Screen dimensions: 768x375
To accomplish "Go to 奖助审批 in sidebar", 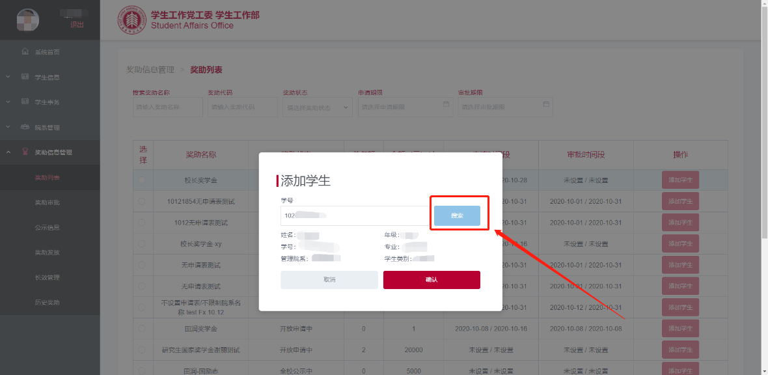I will [47, 202].
